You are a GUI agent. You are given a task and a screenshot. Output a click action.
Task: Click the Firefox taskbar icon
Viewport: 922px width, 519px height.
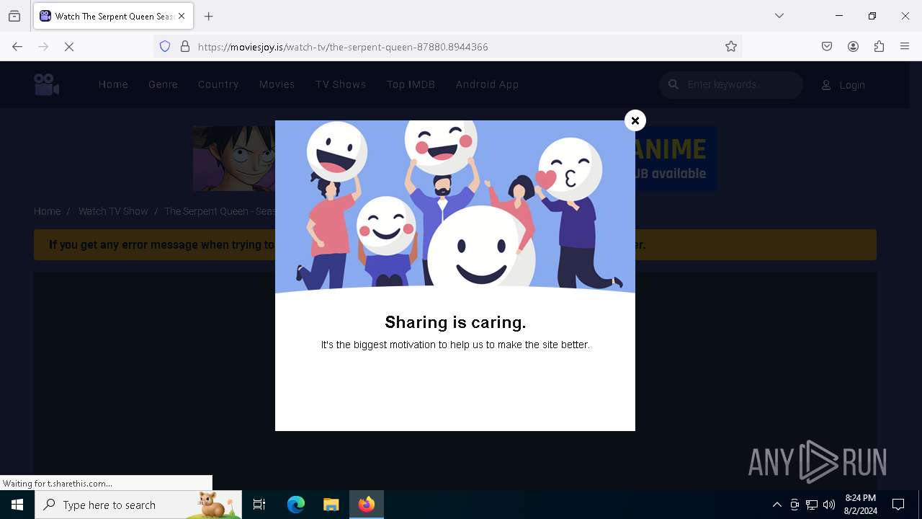367,505
